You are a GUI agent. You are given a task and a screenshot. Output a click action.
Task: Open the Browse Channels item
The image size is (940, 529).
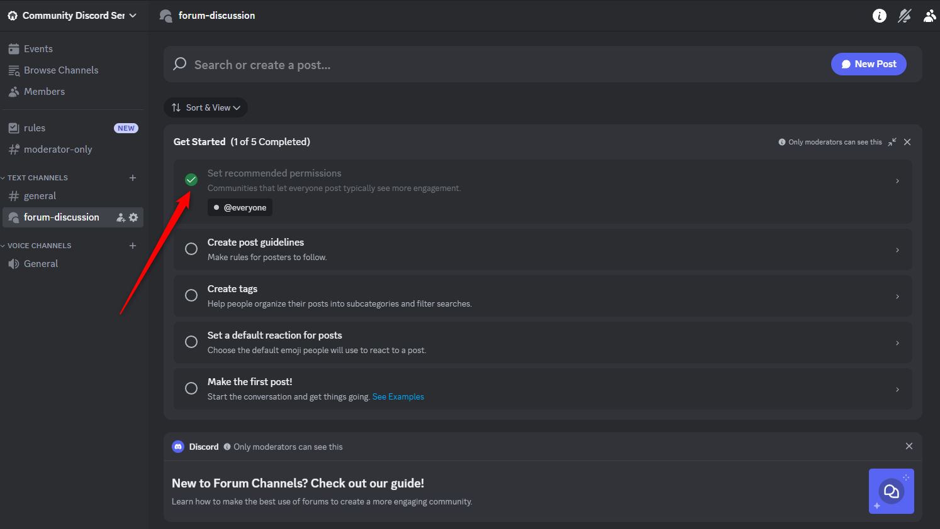point(60,70)
